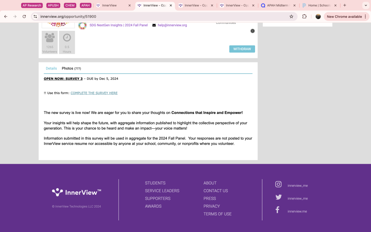Click the Hours clock icon
Screen dimensions: 371x232
[67, 38]
